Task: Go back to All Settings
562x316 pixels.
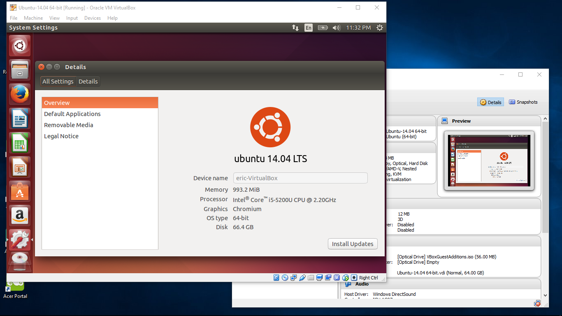Action: [58, 81]
